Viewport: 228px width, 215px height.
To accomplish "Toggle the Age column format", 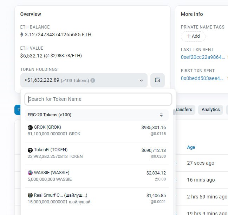I will 191,147.
